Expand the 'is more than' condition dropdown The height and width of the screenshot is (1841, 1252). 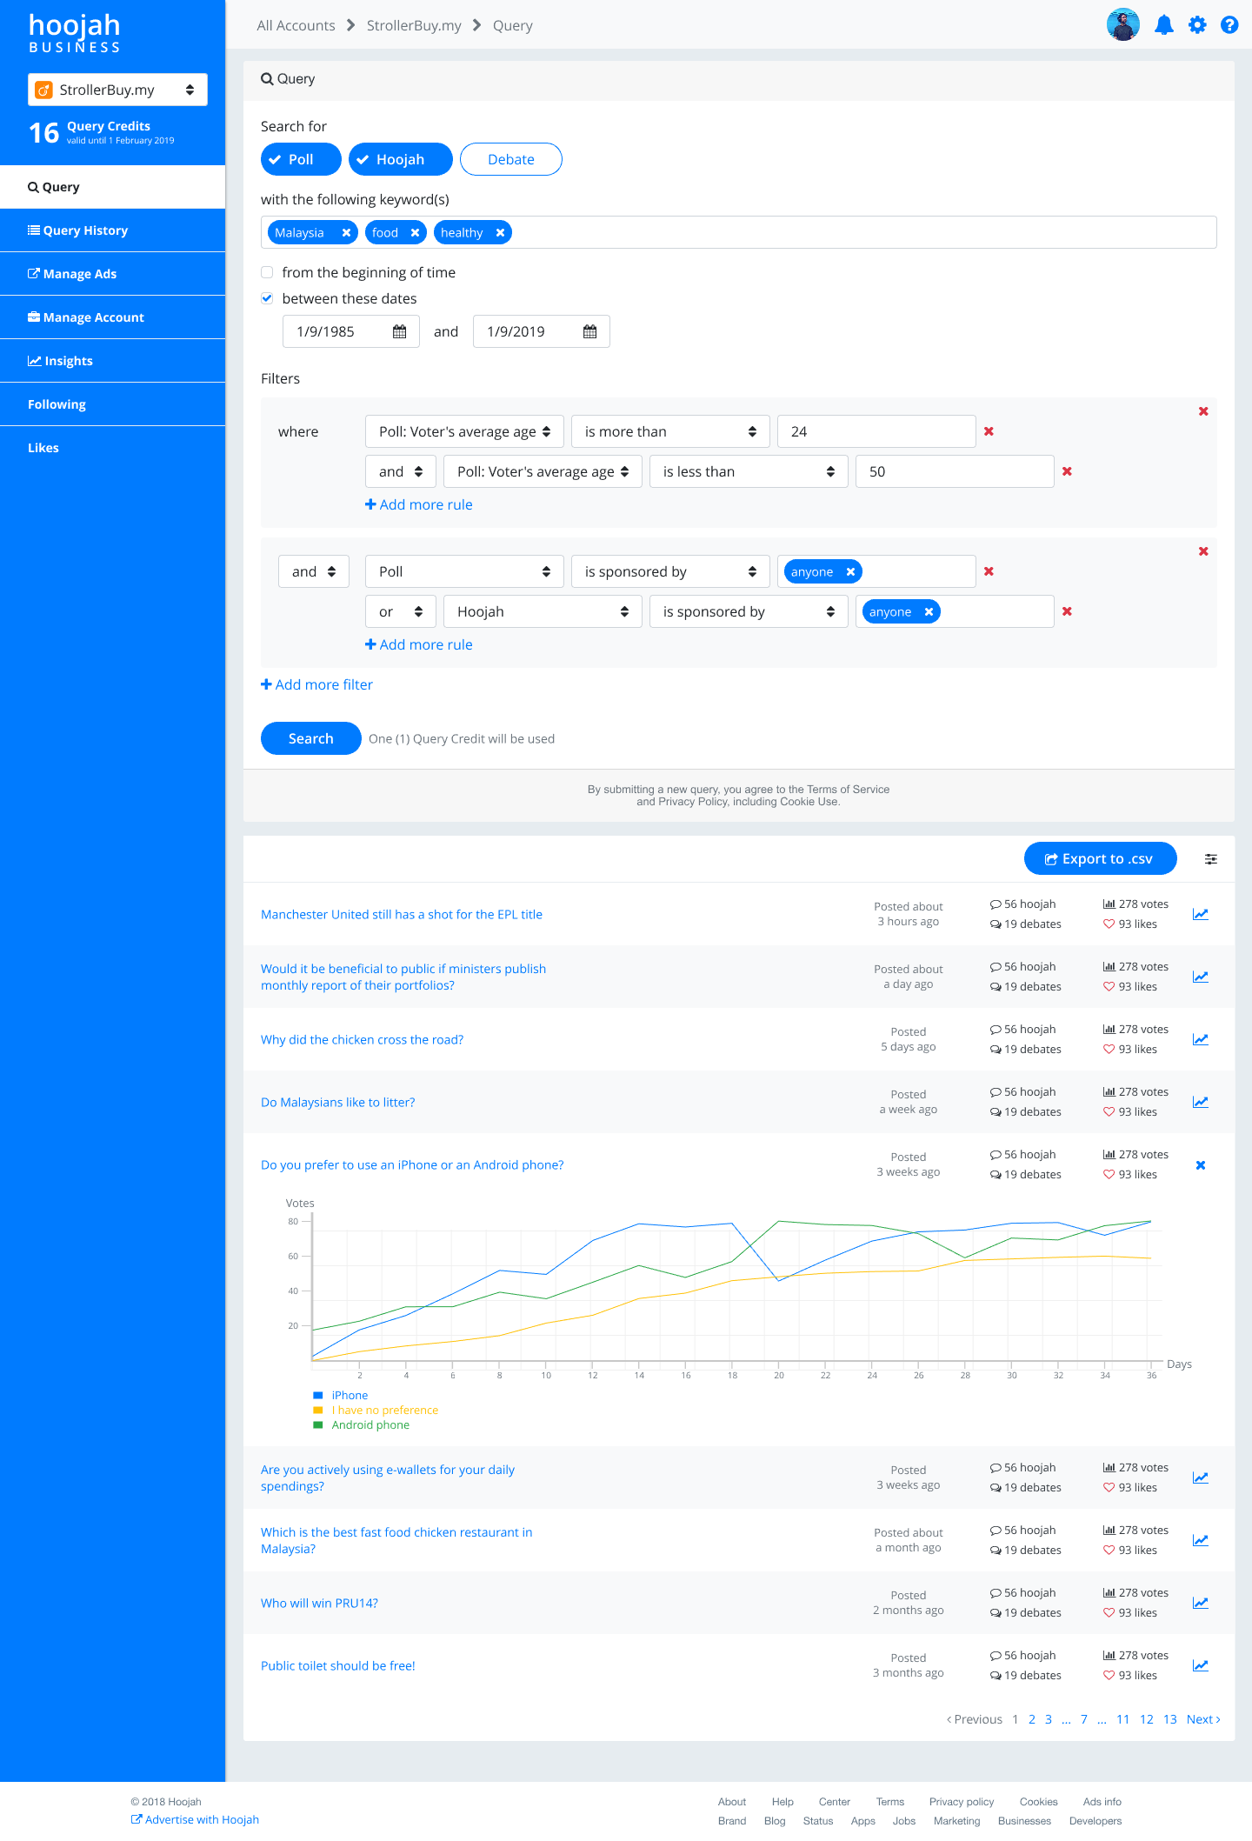(669, 431)
